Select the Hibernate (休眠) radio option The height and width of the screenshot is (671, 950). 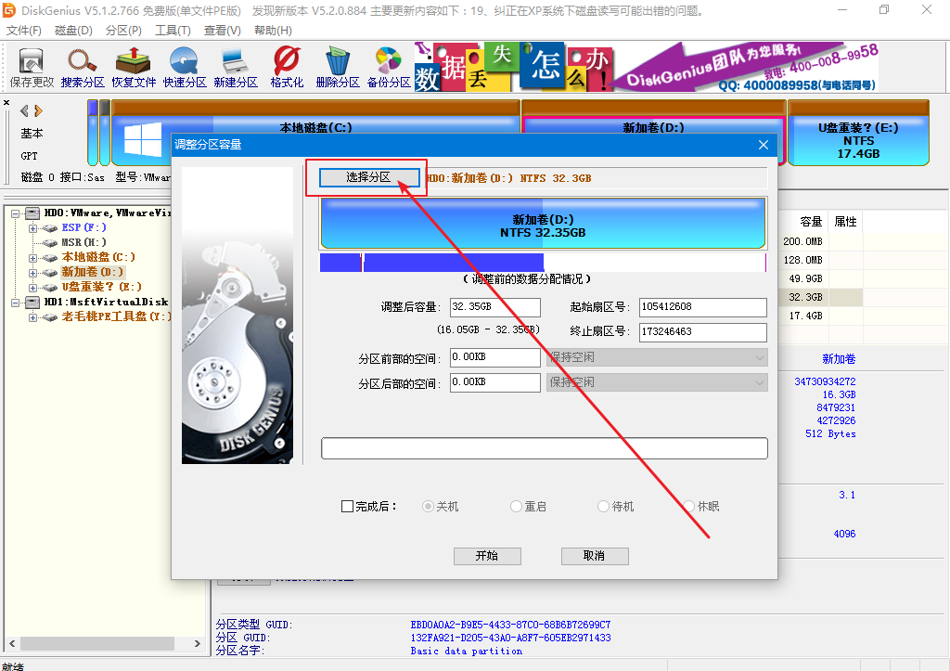[x=689, y=506]
